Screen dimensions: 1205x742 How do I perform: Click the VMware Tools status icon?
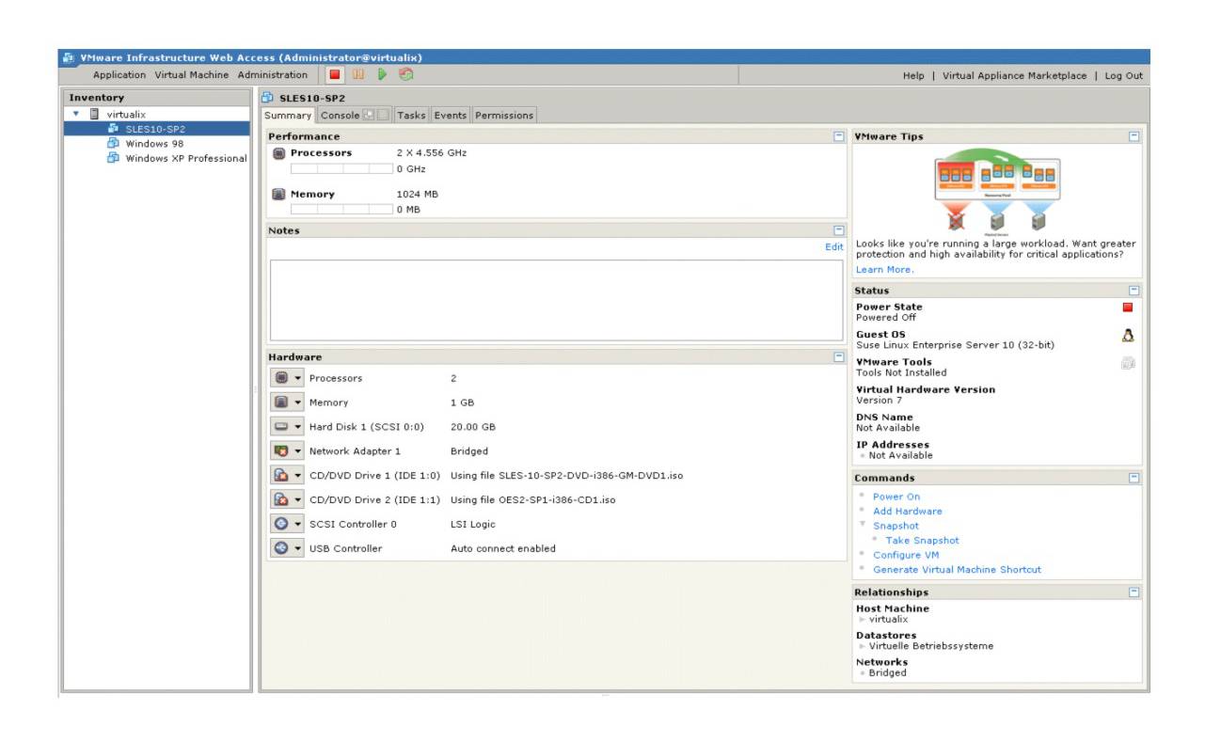(x=1128, y=364)
